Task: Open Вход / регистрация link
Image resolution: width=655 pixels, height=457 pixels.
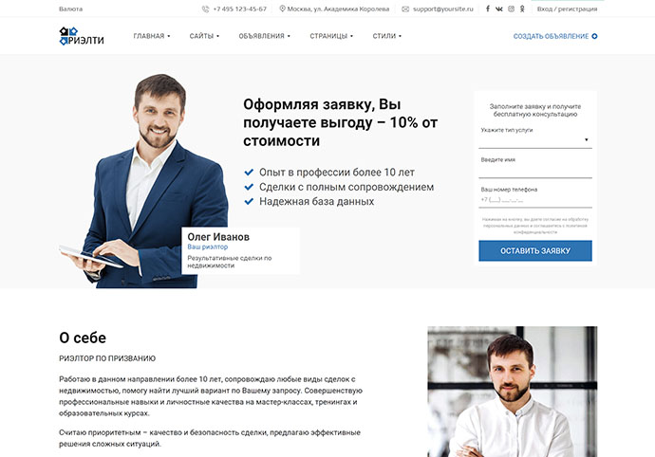Action: point(567,9)
